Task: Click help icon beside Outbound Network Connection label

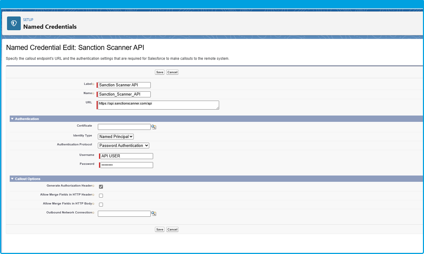Action: point(93,213)
